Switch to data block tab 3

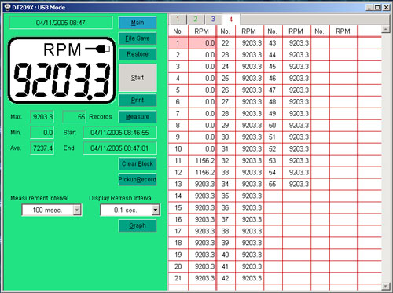[213, 19]
